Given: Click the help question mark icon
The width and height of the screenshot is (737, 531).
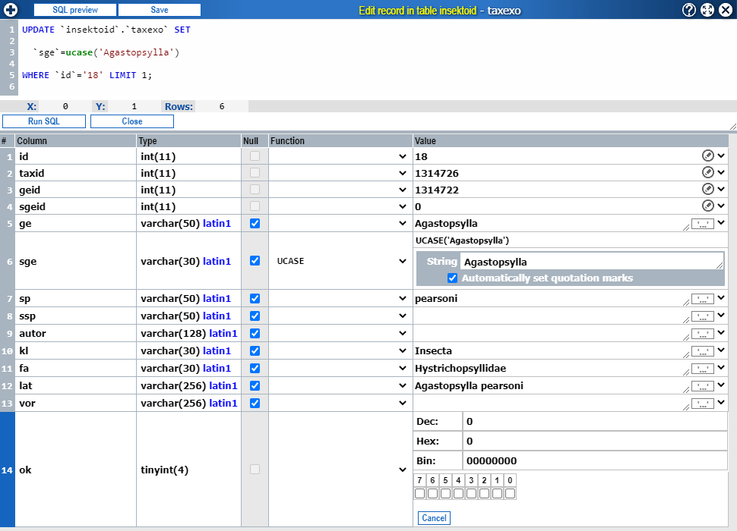Looking at the screenshot, I should pos(688,10).
